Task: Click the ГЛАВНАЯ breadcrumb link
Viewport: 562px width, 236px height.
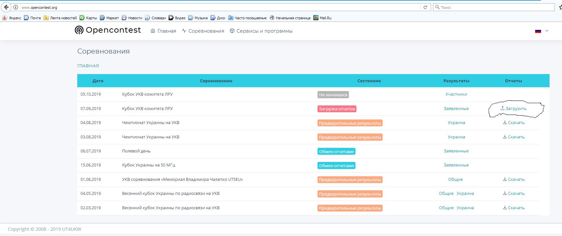Action: [x=88, y=66]
